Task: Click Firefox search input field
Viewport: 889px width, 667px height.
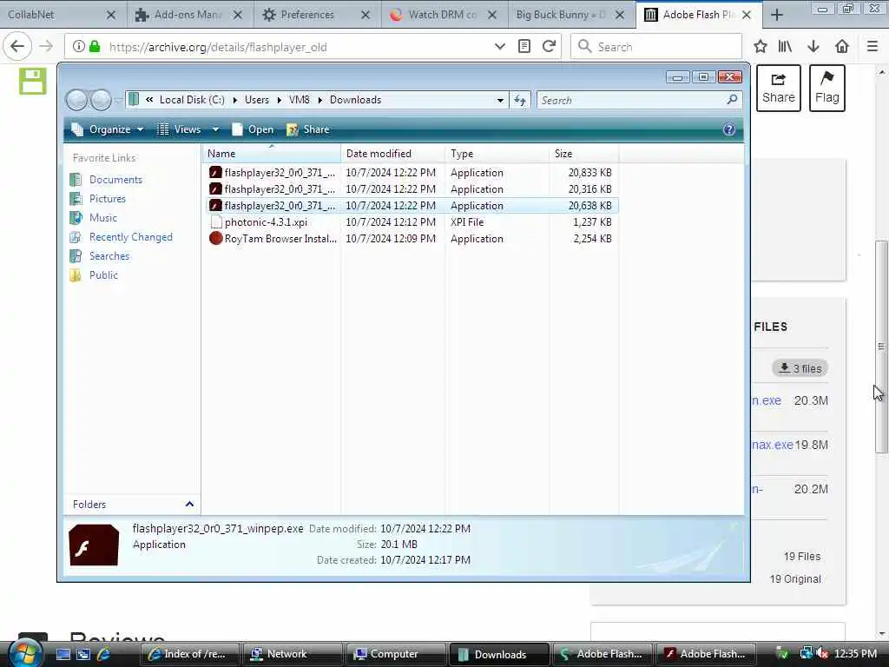Action: (x=656, y=47)
